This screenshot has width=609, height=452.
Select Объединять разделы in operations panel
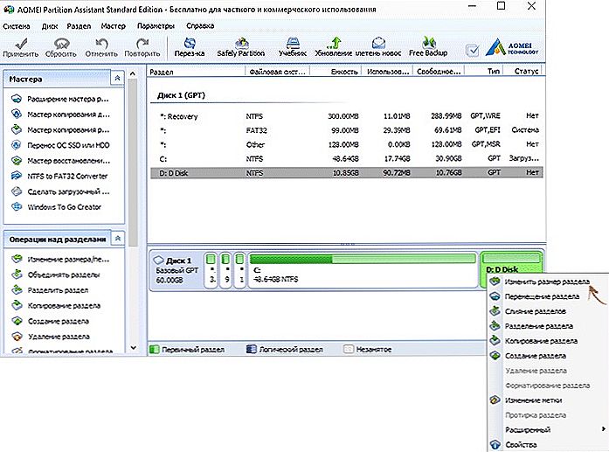(x=57, y=275)
